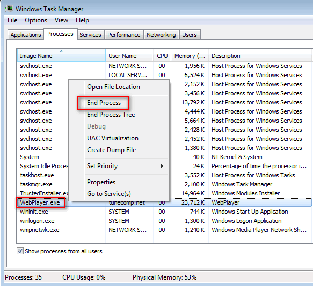Open the View menu

(61, 20)
